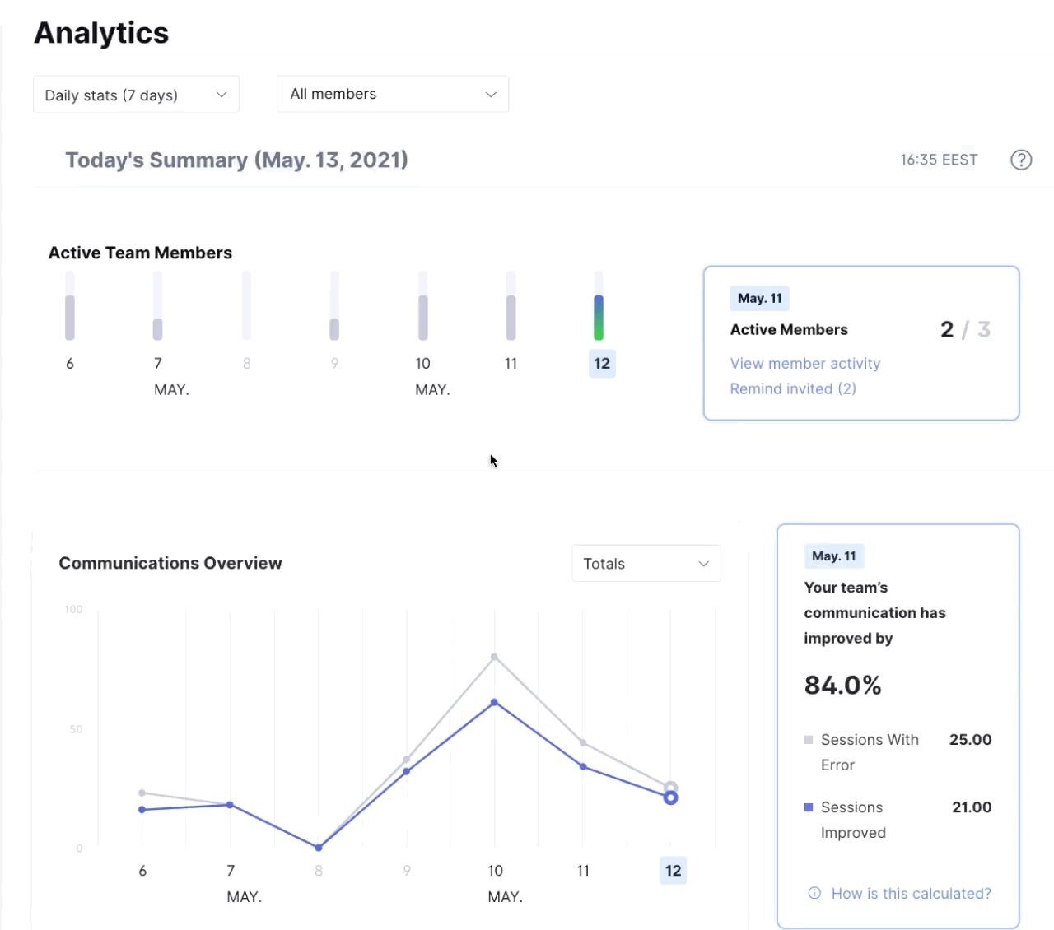Screen dimensions: 1054x930
Task: Click the May 10 peak point on blue line
Action: click(494, 702)
